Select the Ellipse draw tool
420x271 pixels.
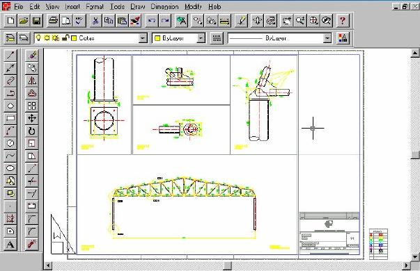(x=10, y=168)
